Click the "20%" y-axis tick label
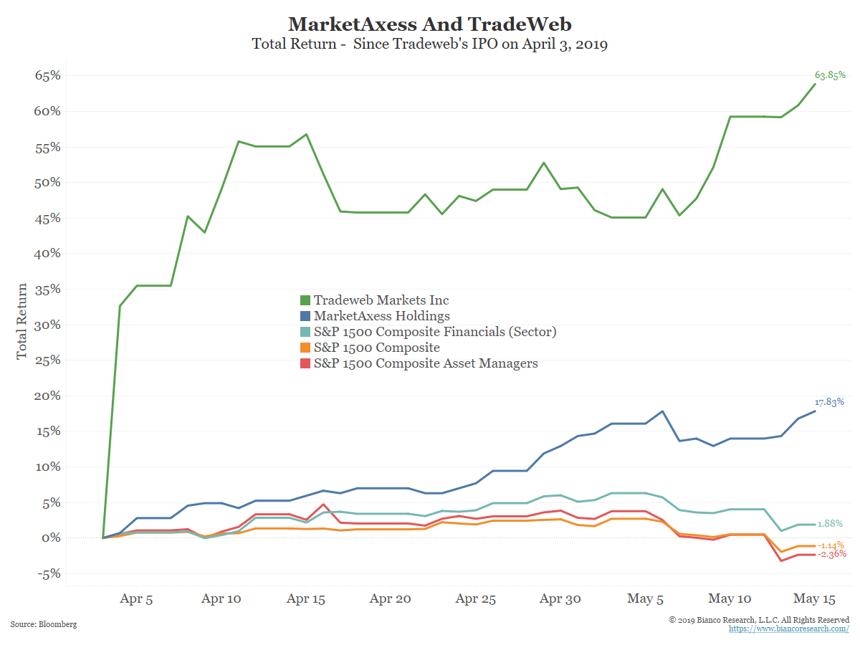This screenshot has width=860, height=645. (x=48, y=396)
